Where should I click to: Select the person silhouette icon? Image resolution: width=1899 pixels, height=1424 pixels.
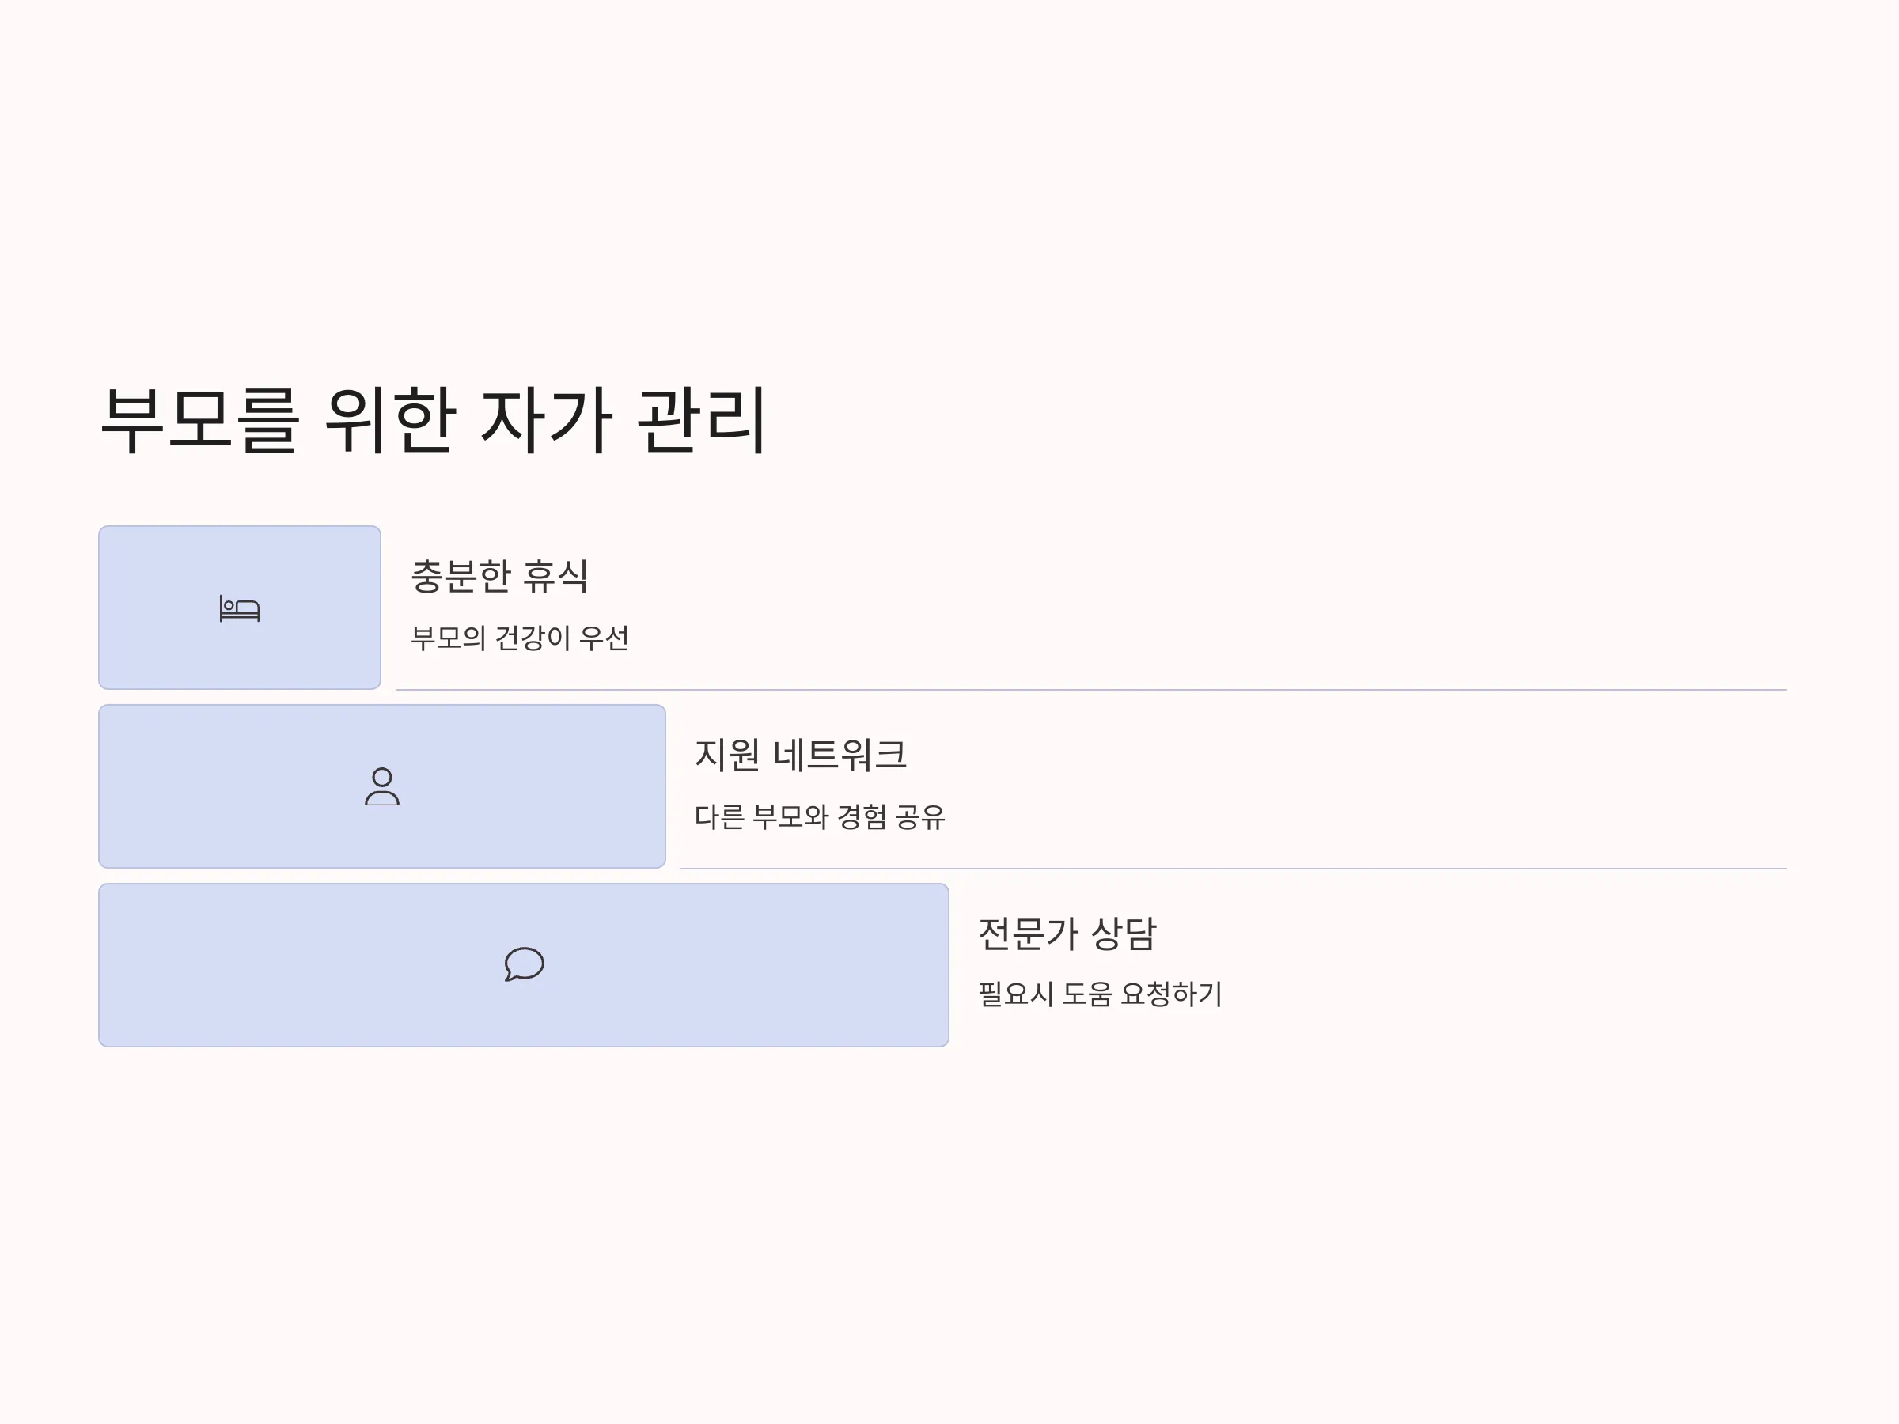pyautogui.click(x=382, y=786)
